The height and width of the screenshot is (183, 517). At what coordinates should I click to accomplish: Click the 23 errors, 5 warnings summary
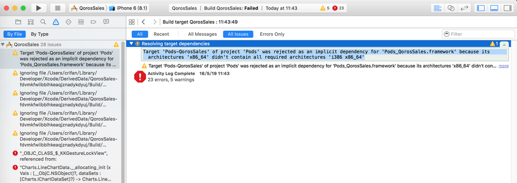click(171, 80)
